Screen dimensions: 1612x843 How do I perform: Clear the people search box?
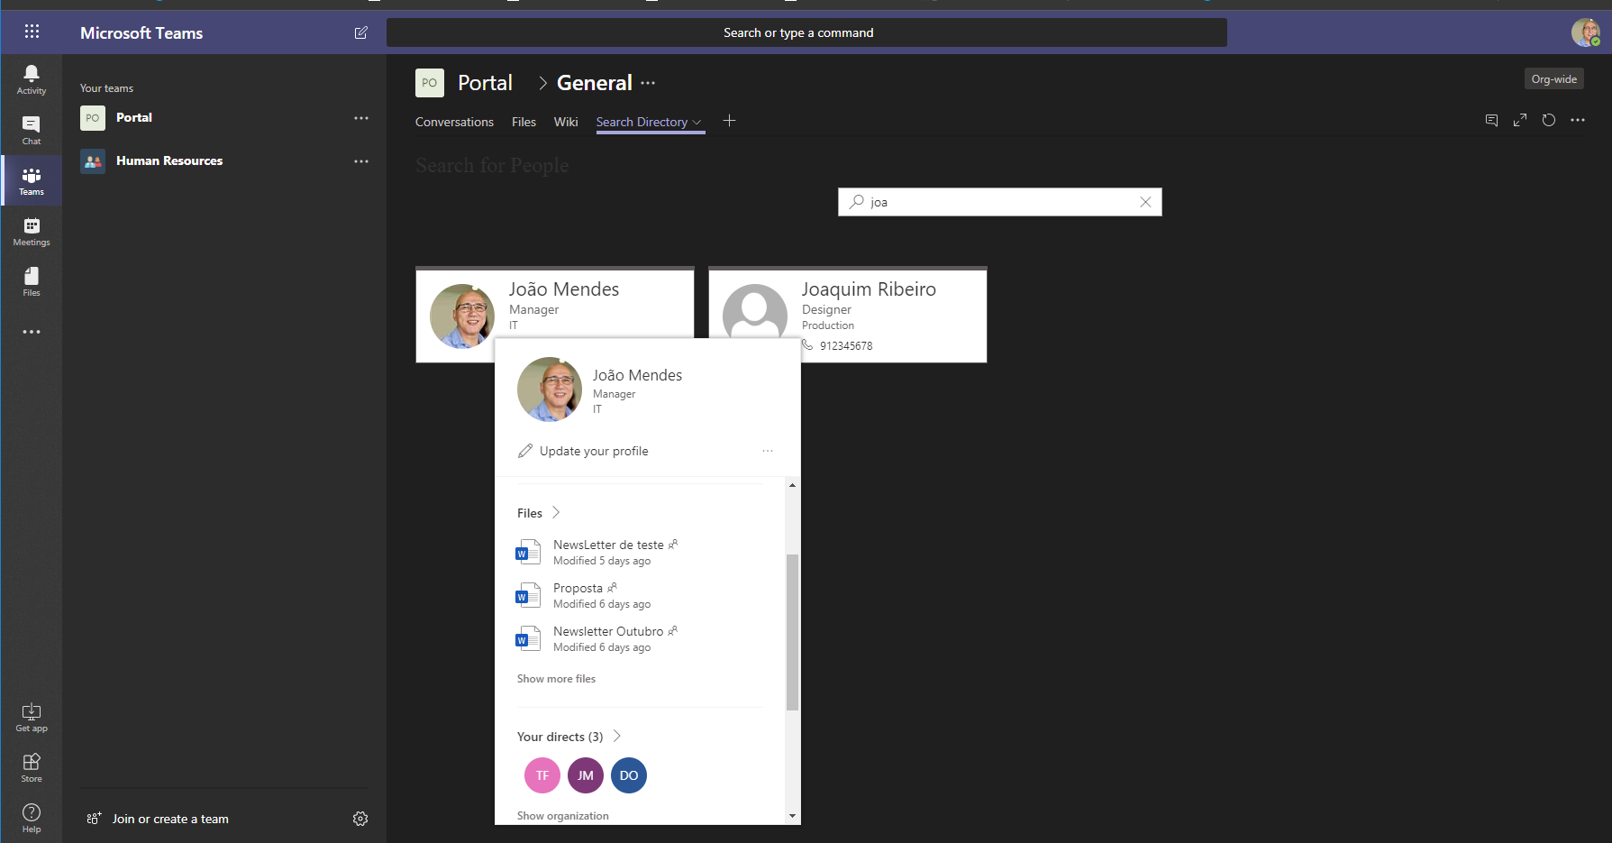tap(1145, 202)
